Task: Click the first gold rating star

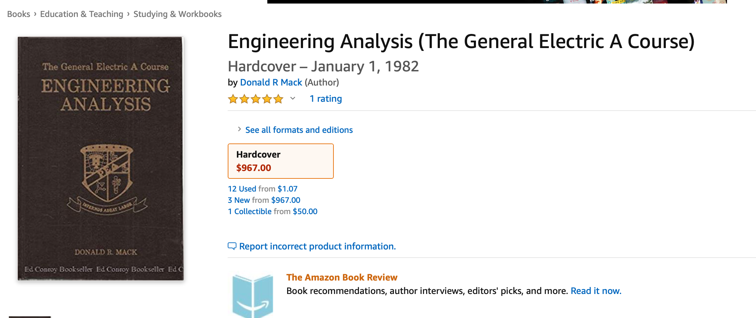Action: tap(233, 99)
